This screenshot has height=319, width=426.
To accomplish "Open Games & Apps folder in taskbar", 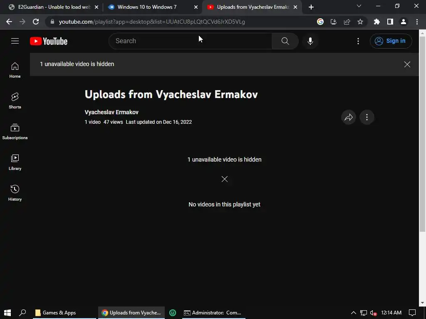I will point(64,313).
